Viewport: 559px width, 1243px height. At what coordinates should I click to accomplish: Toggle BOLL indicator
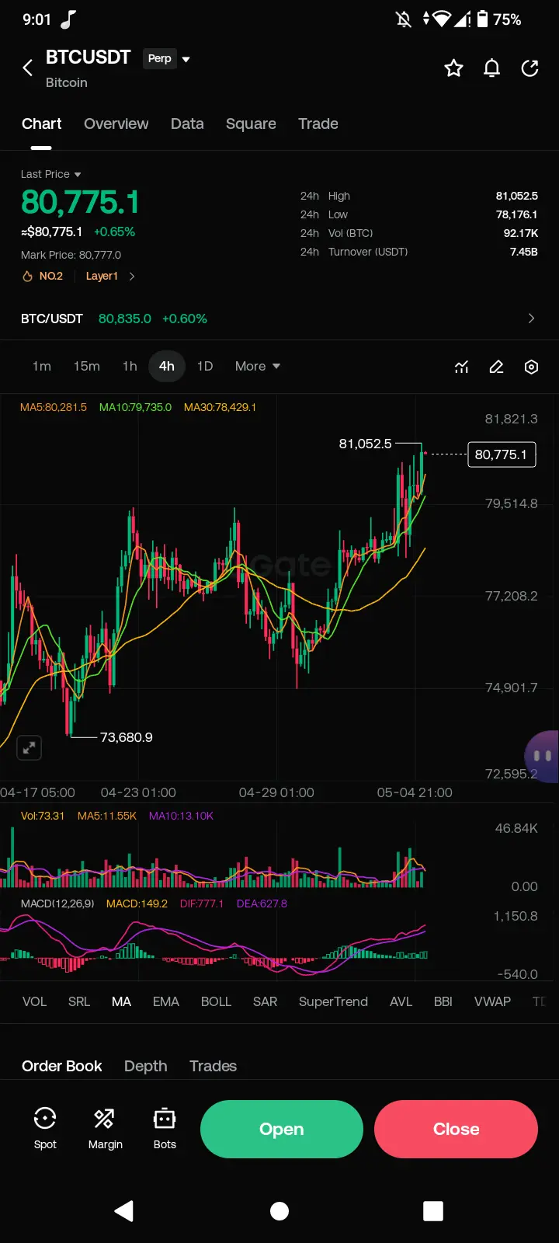[216, 1001]
